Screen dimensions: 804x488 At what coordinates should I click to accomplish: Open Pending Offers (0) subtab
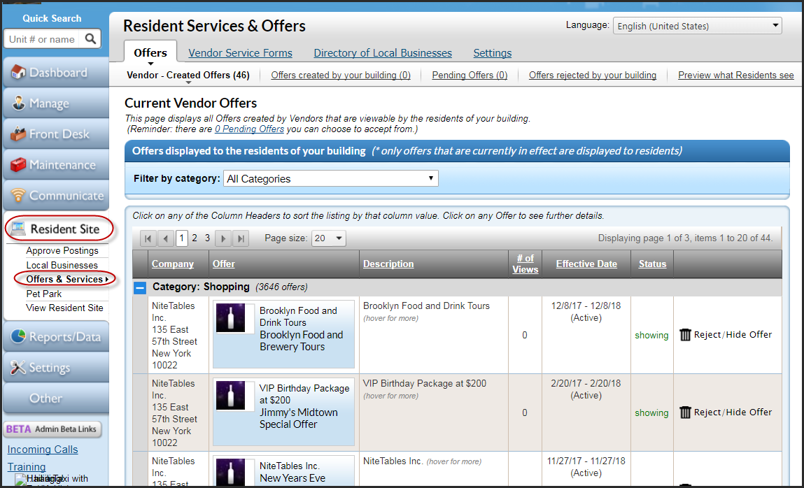coord(470,76)
